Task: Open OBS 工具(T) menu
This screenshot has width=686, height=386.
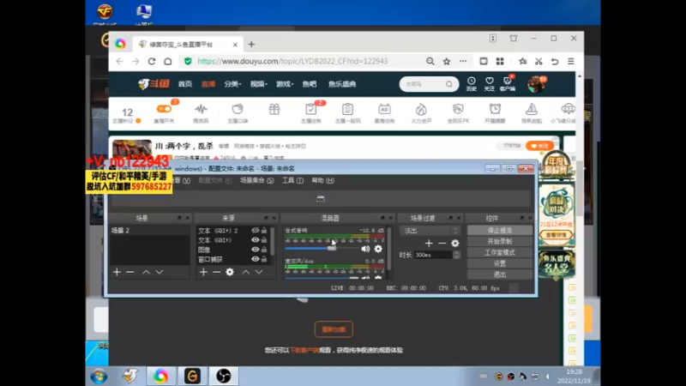Action: click(x=292, y=180)
